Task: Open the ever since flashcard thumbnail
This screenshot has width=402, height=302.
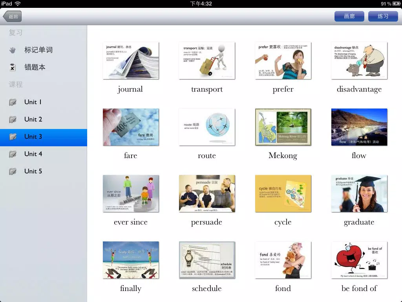Action: click(131, 193)
